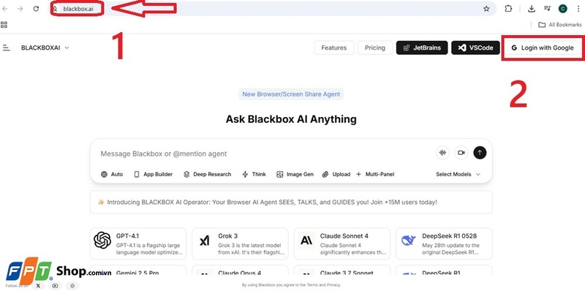Click the video camera icon
The width and height of the screenshot is (585, 291).
click(x=461, y=153)
